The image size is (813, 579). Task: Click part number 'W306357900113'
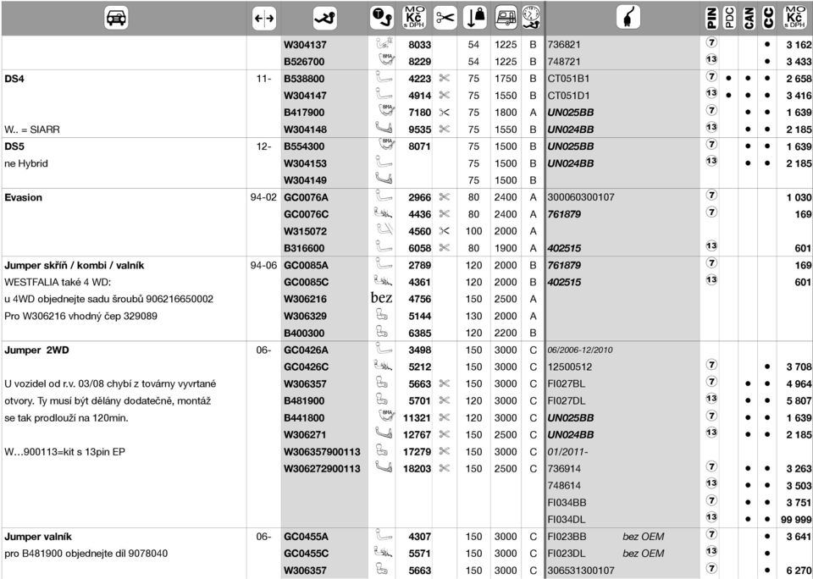tap(322, 452)
